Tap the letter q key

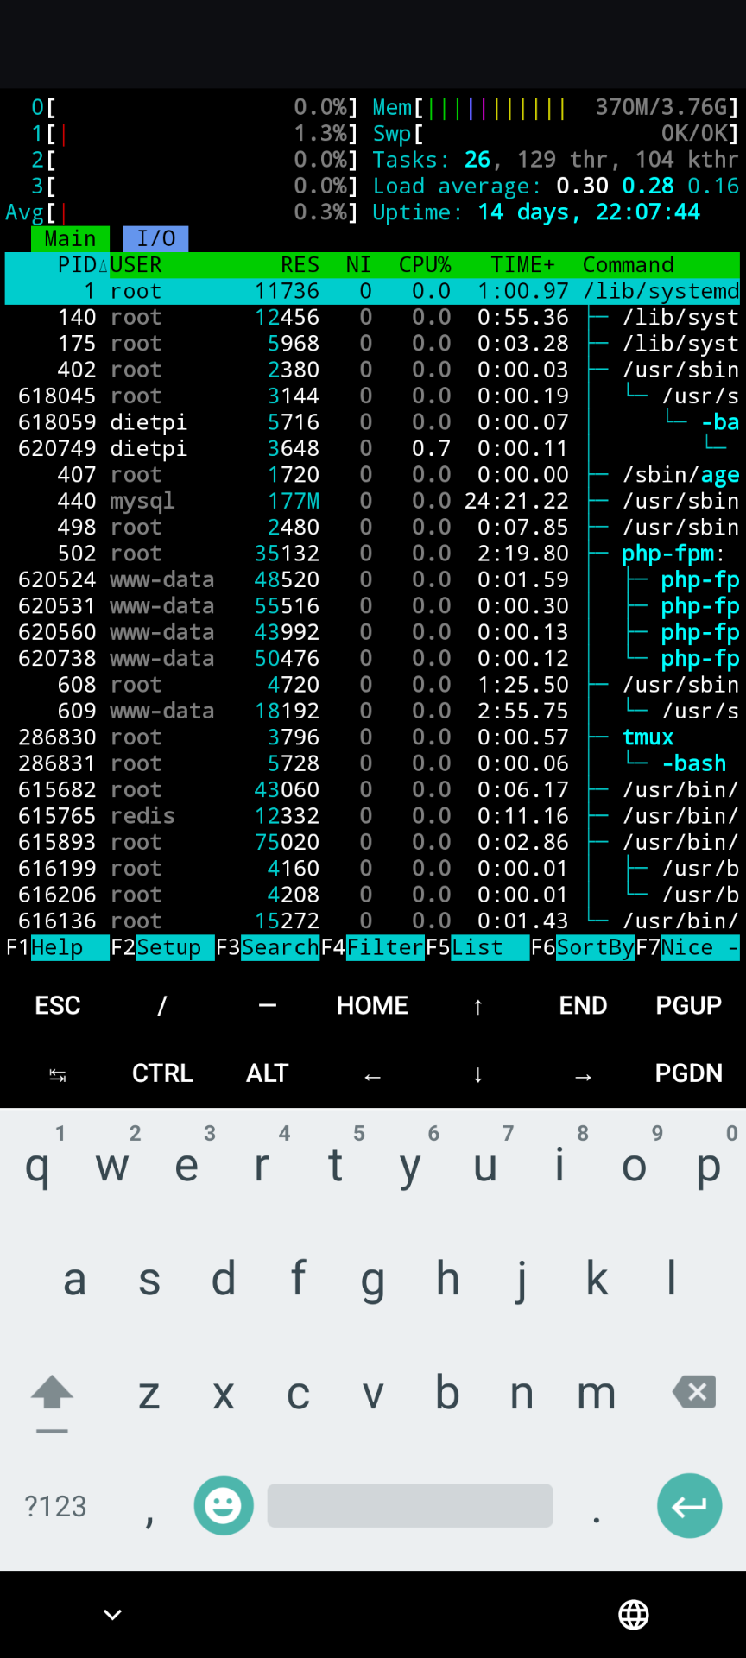37,1166
